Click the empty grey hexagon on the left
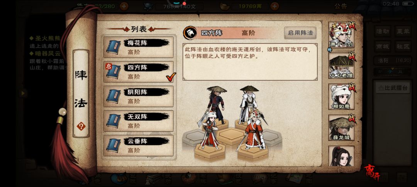The height and width of the screenshot is (187, 417). pyautogui.click(x=193, y=138)
